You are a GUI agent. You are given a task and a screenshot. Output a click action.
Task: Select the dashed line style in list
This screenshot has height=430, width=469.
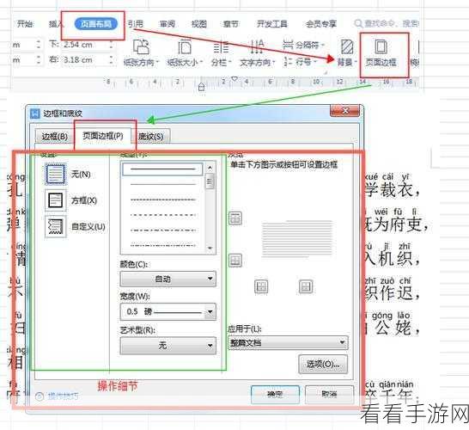tap(162, 215)
